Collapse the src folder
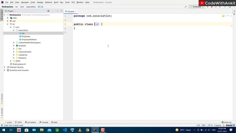 7,24
